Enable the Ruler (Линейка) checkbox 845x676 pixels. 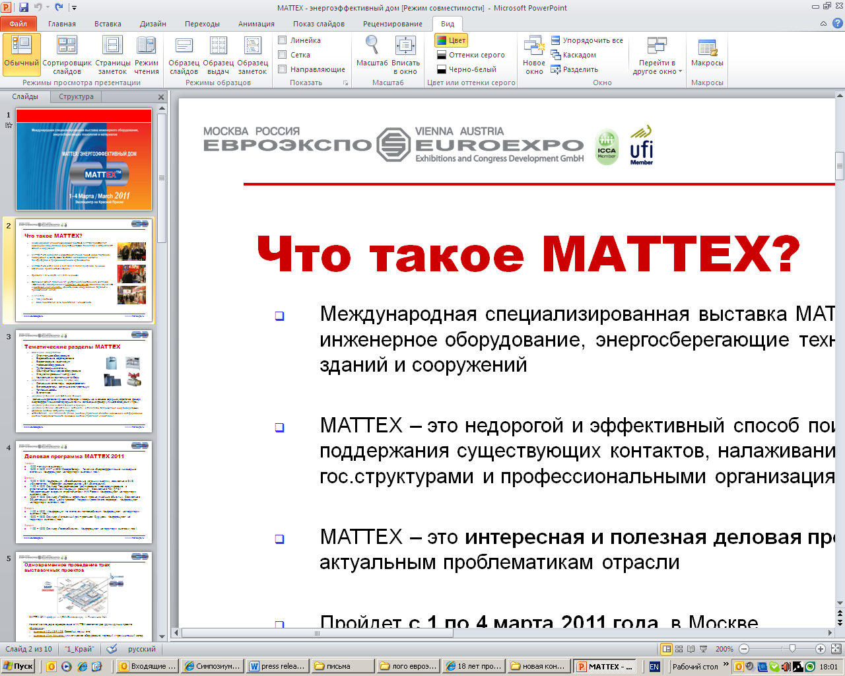[x=282, y=40]
